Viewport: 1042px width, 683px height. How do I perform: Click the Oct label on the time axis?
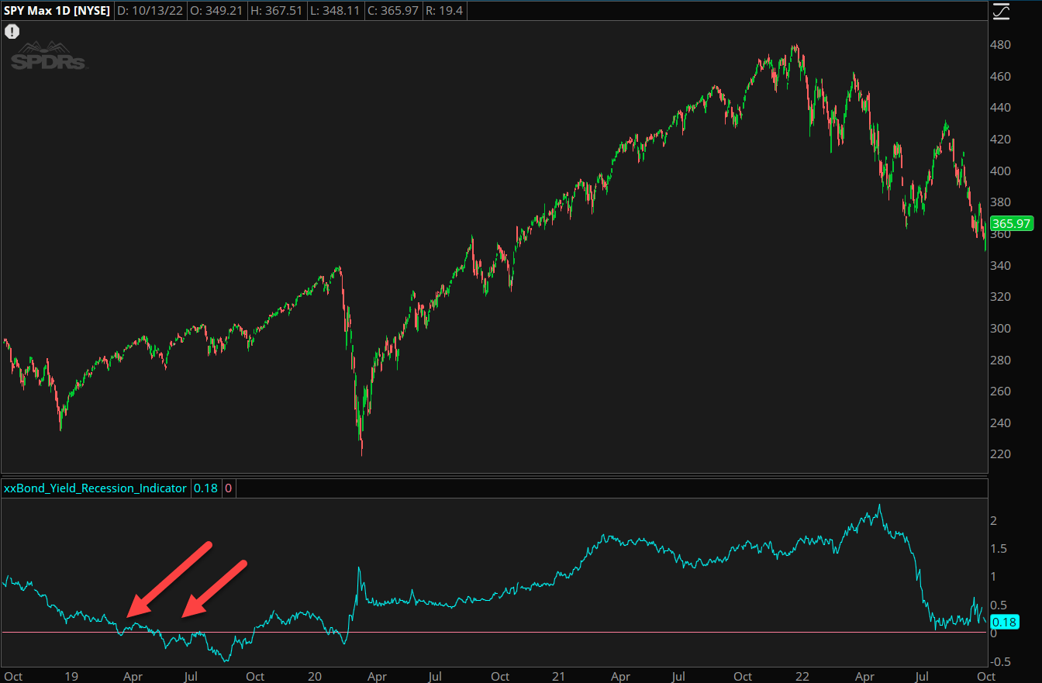(12, 676)
